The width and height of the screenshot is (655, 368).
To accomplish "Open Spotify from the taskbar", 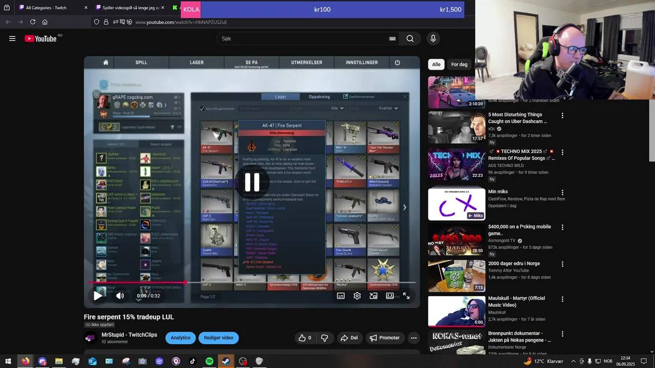I will tap(209, 361).
